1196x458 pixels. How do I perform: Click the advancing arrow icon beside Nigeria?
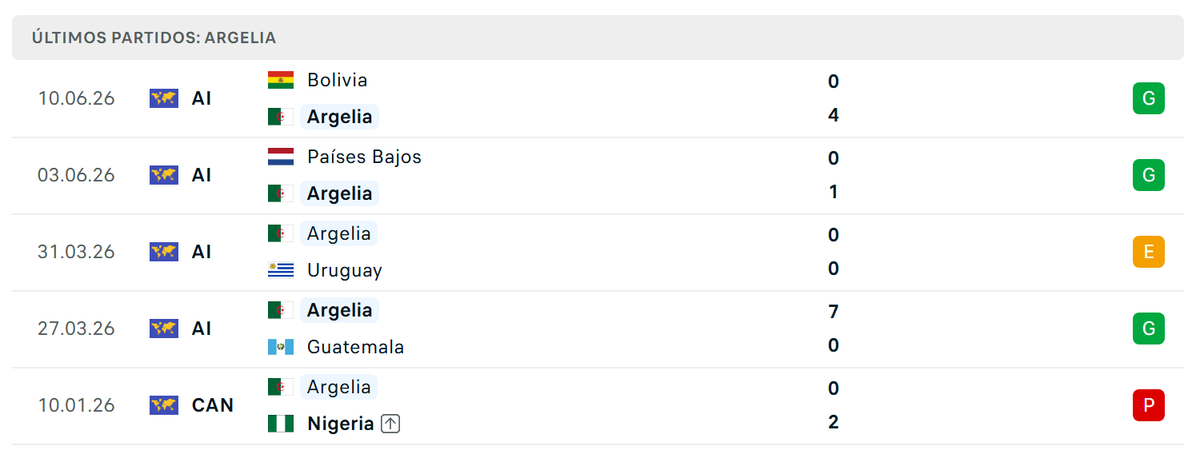coord(390,424)
